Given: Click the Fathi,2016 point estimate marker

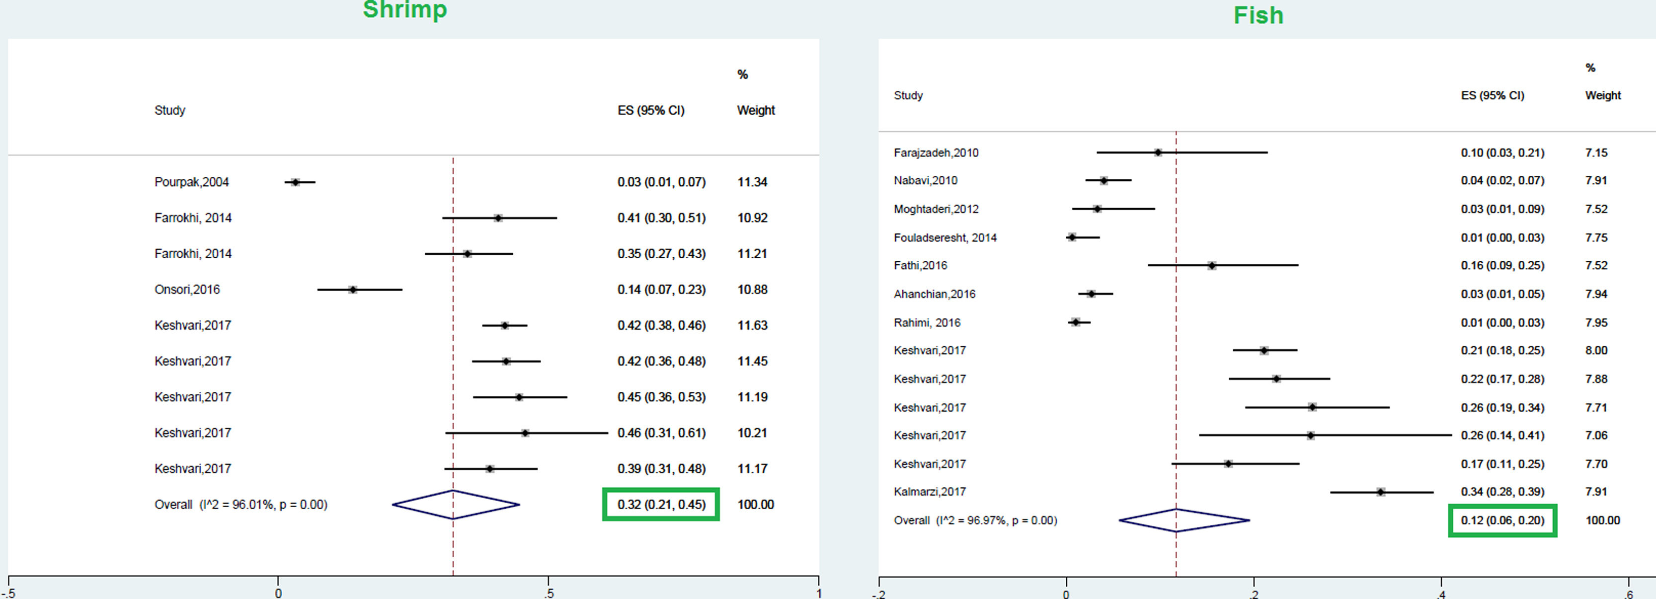Looking at the screenshot, I should [1212, 265].
